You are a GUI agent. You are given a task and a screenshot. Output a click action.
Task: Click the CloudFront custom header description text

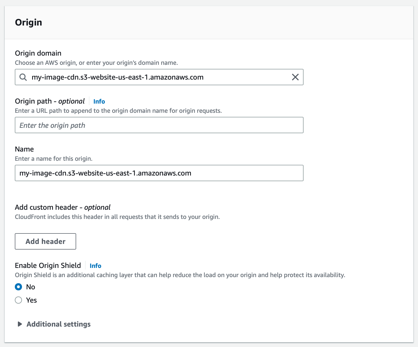click(117, 217)
